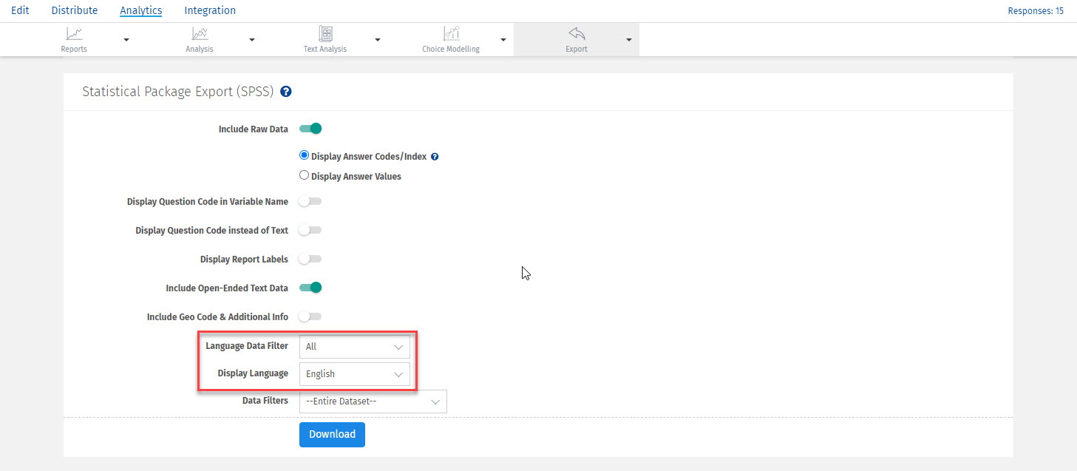The height and width of the screenshot is (471, 1077).
Task: Select the Display Answer Values radio button
Action: [x=304, y=176]
